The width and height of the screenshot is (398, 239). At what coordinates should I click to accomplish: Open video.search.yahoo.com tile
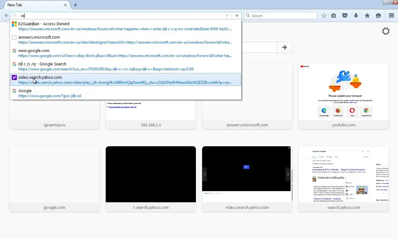click(x=247, y=179)
